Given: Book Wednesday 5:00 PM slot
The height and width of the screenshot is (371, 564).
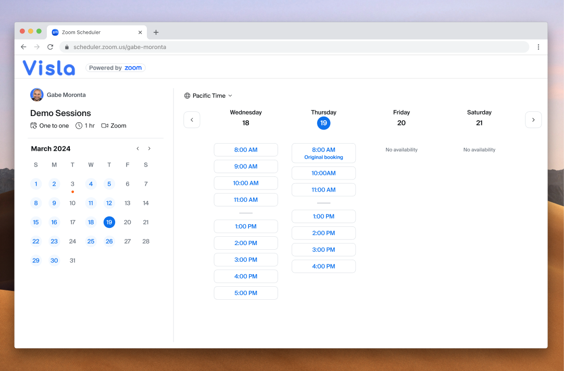Looking at the screenshot, I should [x=246, y=293].
